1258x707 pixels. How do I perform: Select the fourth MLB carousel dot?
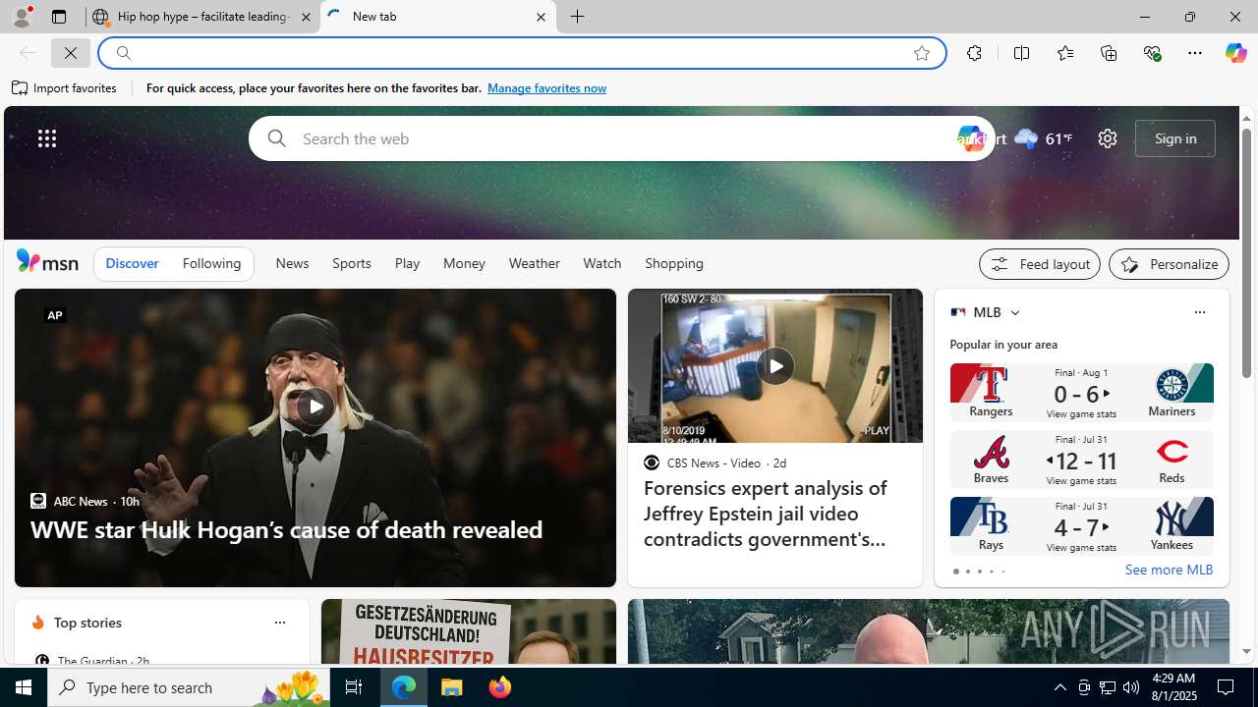pos(991,571)
